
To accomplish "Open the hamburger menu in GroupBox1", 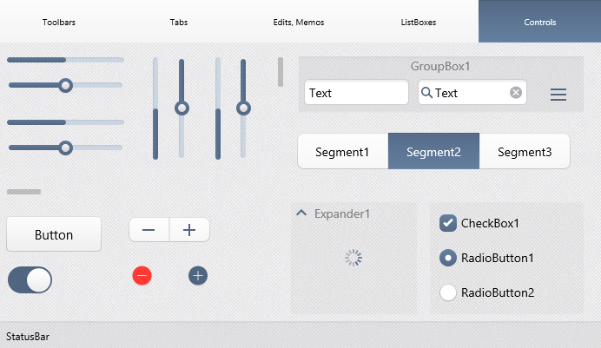I will pos(558,95).
